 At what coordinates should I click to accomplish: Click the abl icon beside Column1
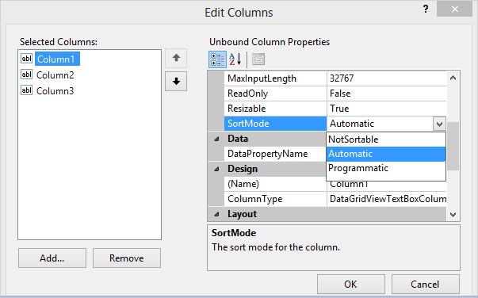26,58
